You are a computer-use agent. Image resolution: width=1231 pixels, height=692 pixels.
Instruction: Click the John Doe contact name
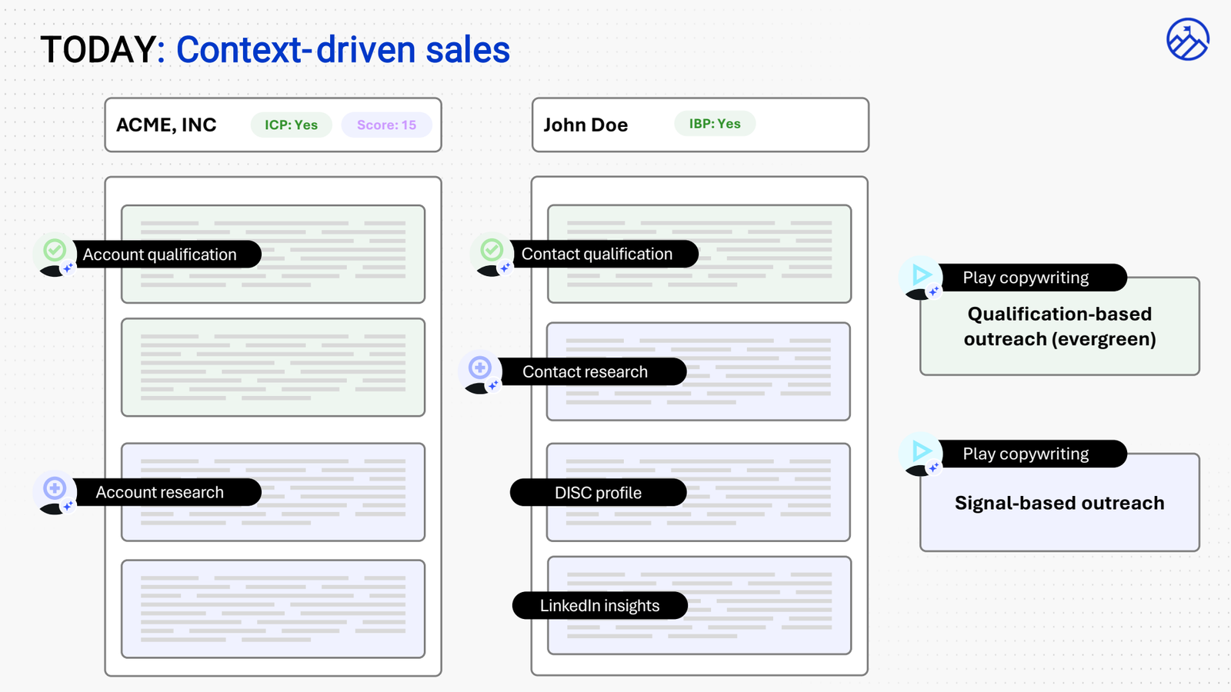tap(585, 125)
